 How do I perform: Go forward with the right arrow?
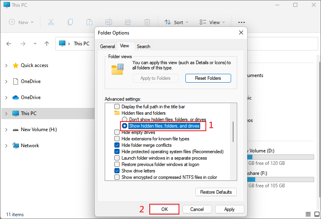(x=23, y=44)
